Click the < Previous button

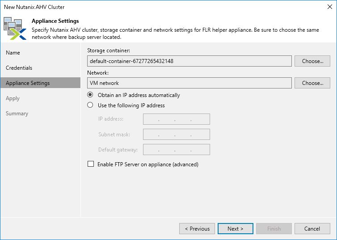[197, 229]
